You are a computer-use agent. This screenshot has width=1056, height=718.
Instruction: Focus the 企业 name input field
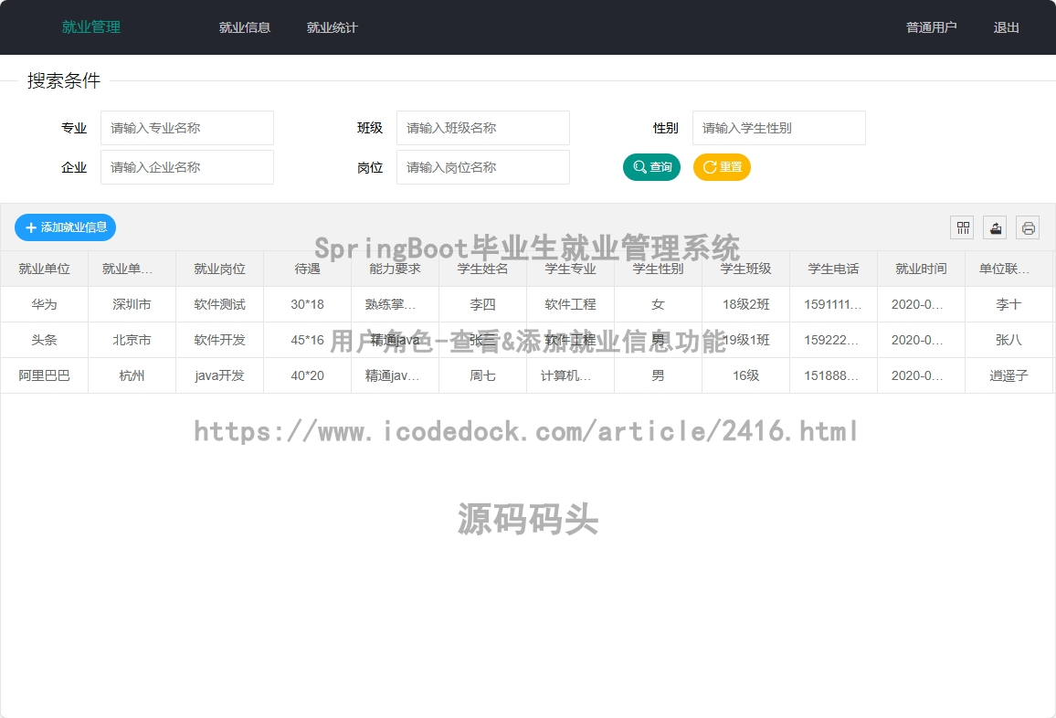(187, 167)
